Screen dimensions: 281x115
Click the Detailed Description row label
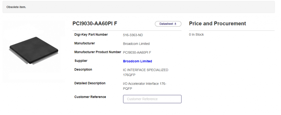pos(90,83)
